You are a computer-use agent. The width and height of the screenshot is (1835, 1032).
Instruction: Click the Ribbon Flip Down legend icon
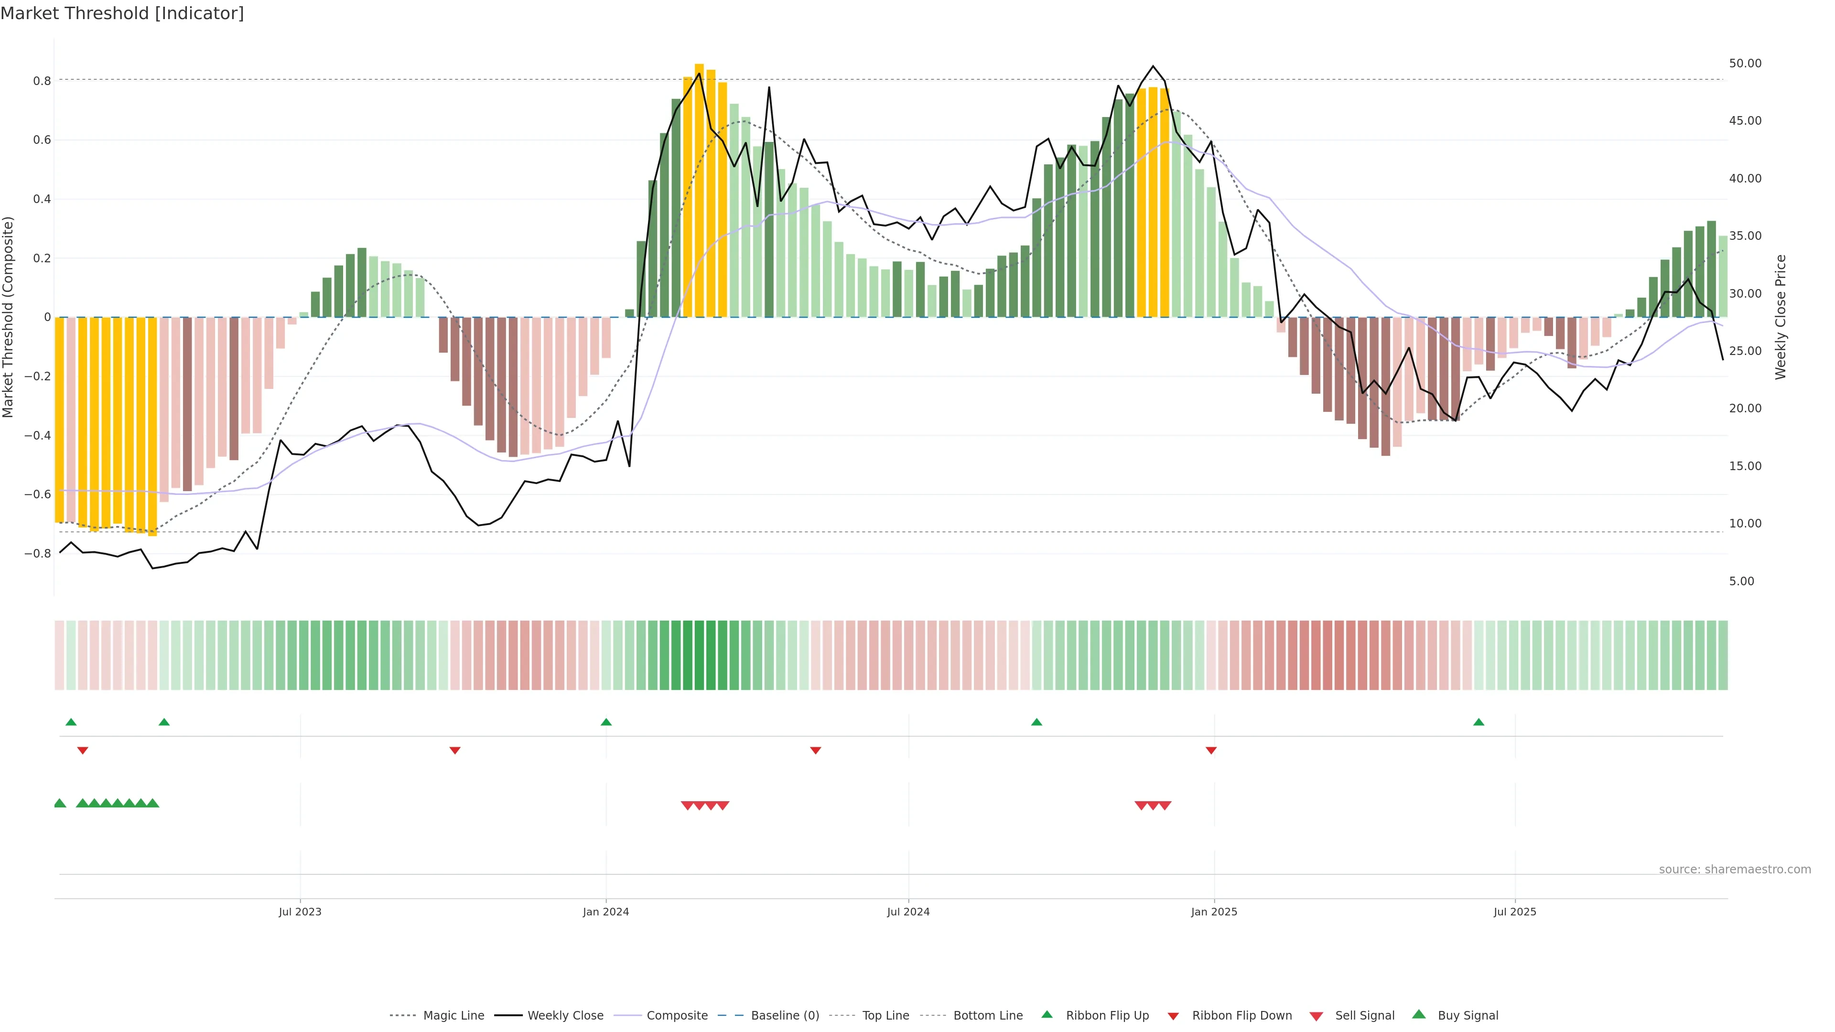pos(1173,1016)
